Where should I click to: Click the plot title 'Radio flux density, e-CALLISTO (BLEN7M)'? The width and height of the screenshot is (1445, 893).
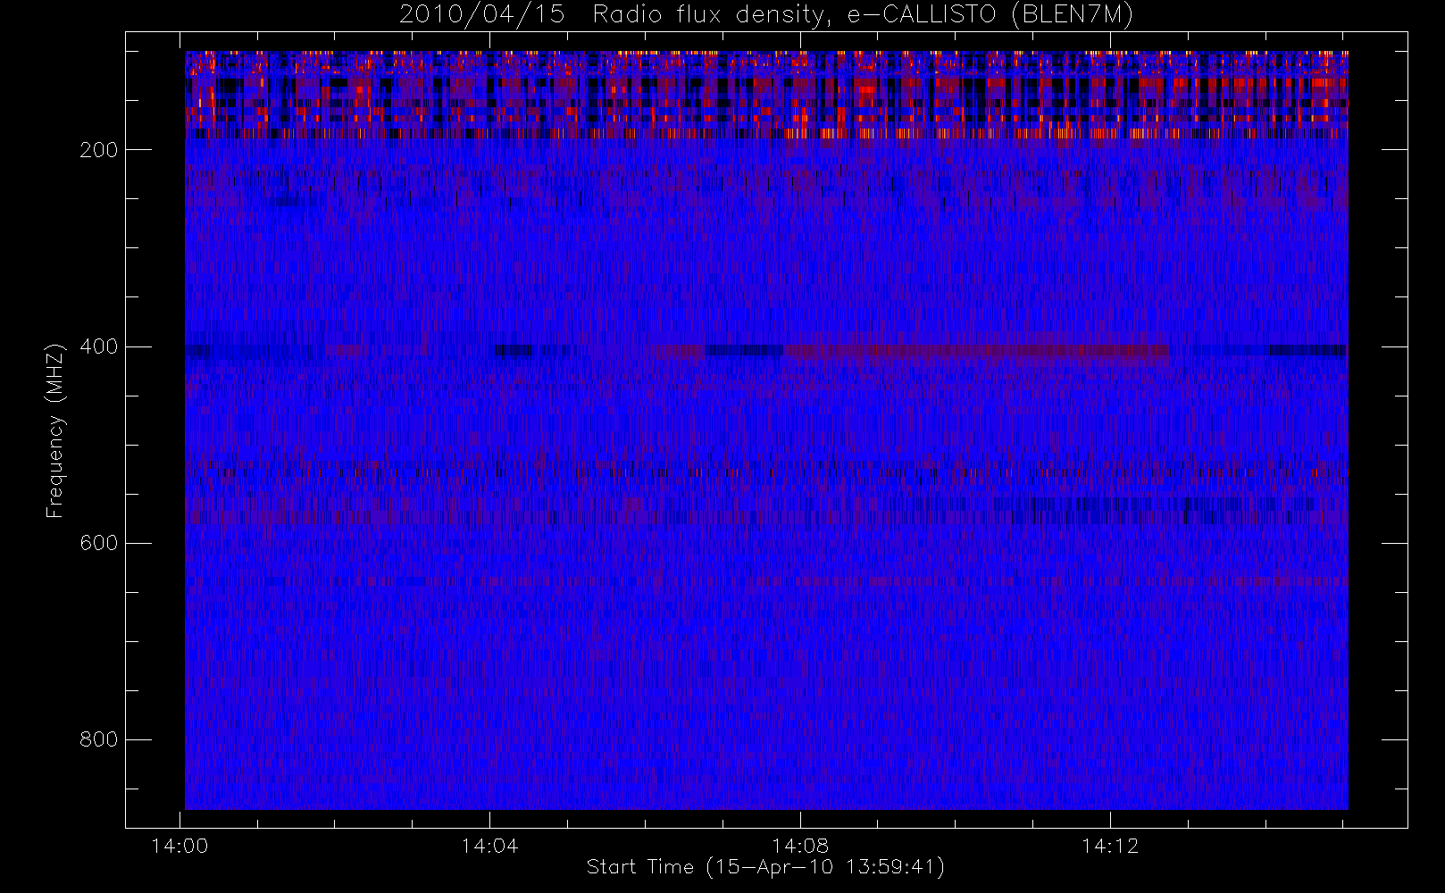tap(863, 15)
